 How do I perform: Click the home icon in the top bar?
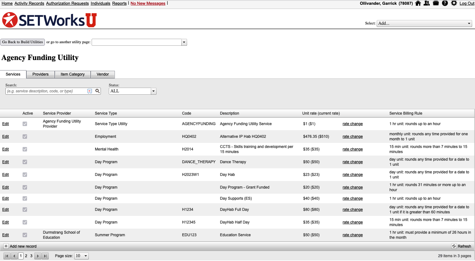coord(418,3)
